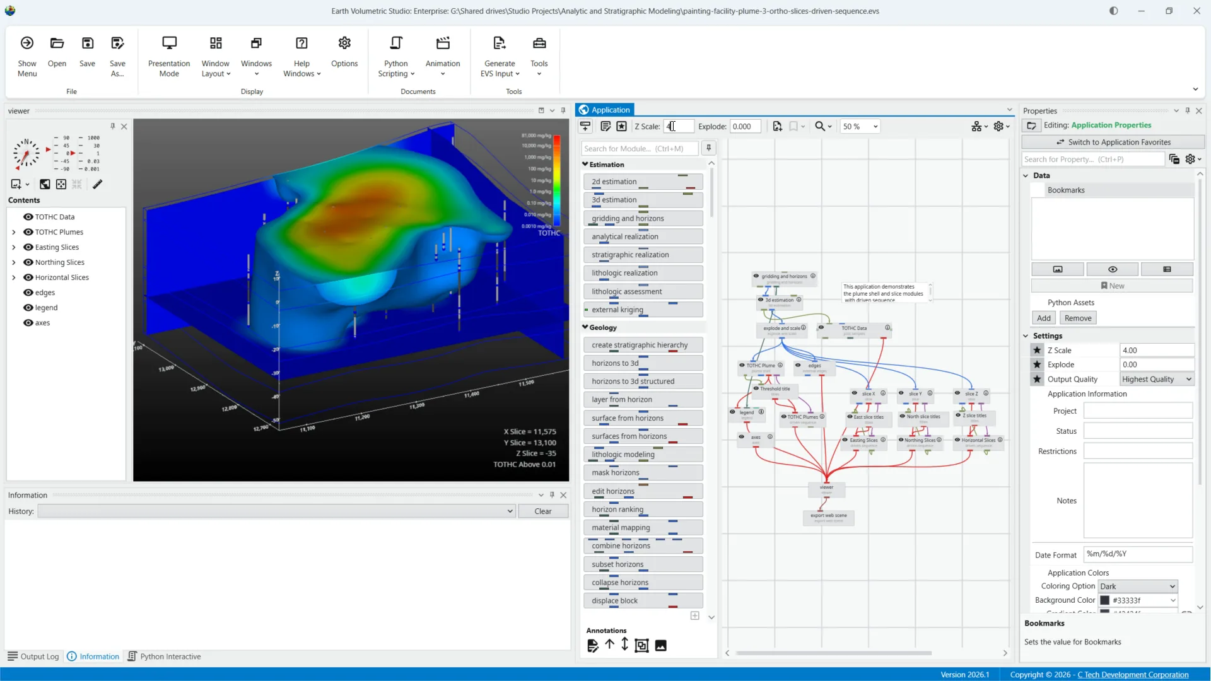Click the Add Python Assets button
This screenshot has height=681, width=1211.
tap(1044, 318)
